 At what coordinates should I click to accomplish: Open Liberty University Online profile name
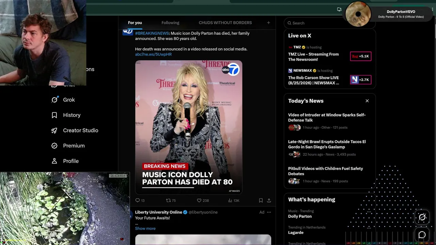(159, 212)
